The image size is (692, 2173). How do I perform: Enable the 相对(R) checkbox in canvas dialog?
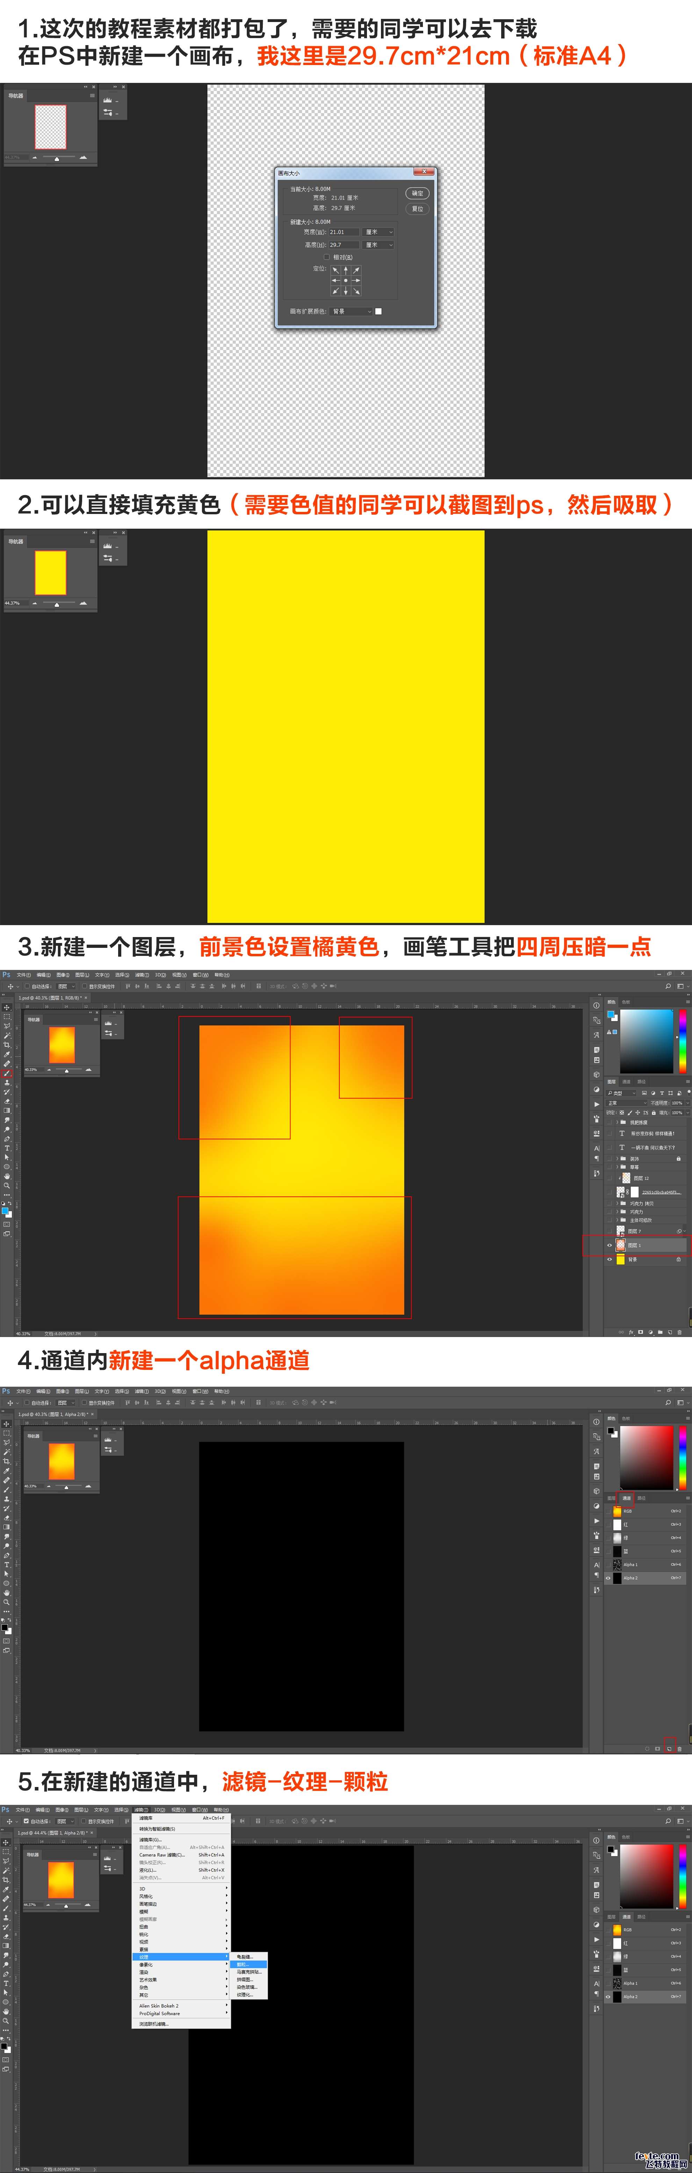point(327,257)
